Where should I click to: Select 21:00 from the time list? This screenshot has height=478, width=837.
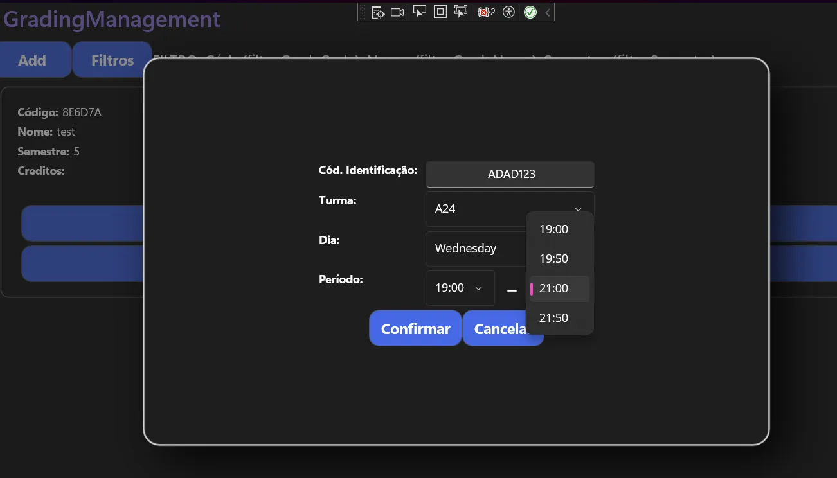coord(554,288)
